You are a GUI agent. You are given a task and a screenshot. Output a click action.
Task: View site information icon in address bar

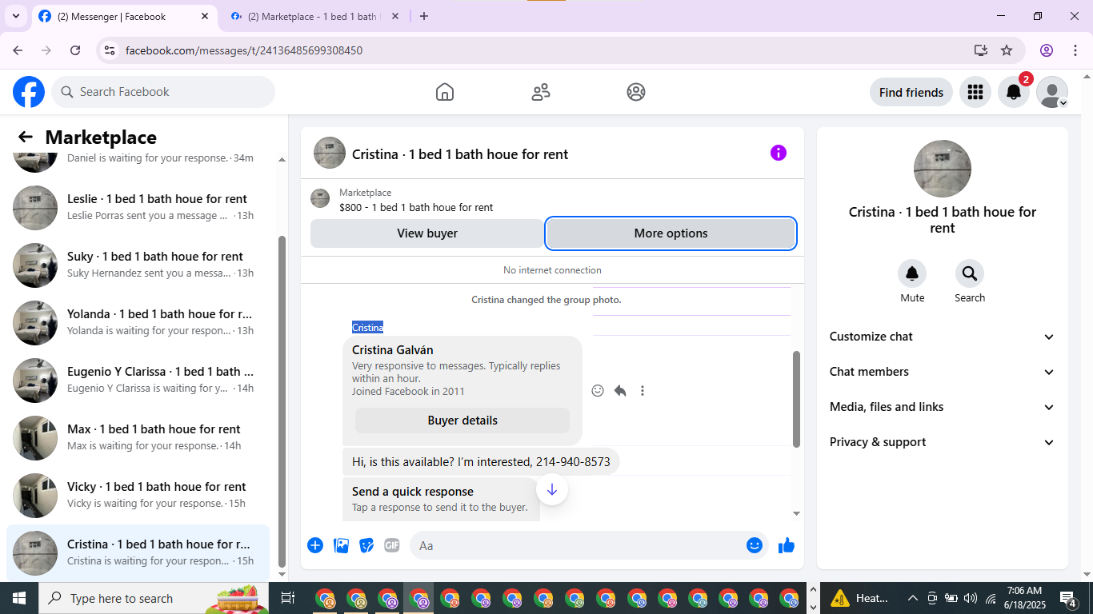[110, 50]
